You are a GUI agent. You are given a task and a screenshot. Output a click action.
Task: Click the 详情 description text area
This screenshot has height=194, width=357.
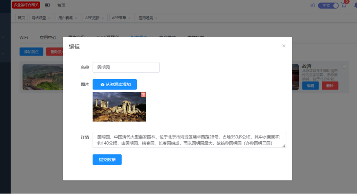[189, 140]
